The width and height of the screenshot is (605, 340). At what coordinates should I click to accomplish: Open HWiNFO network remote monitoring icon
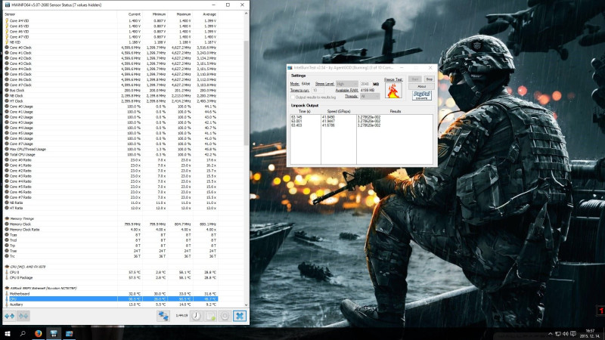[x=163, y=316]
